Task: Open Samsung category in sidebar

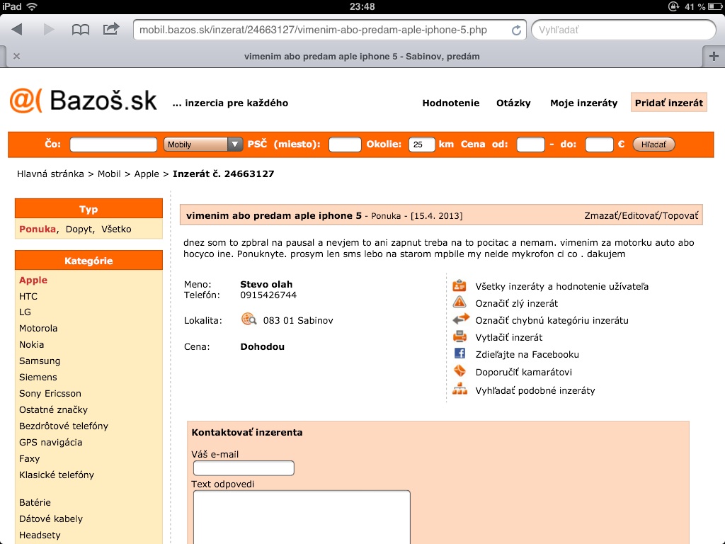Action: 40,361
